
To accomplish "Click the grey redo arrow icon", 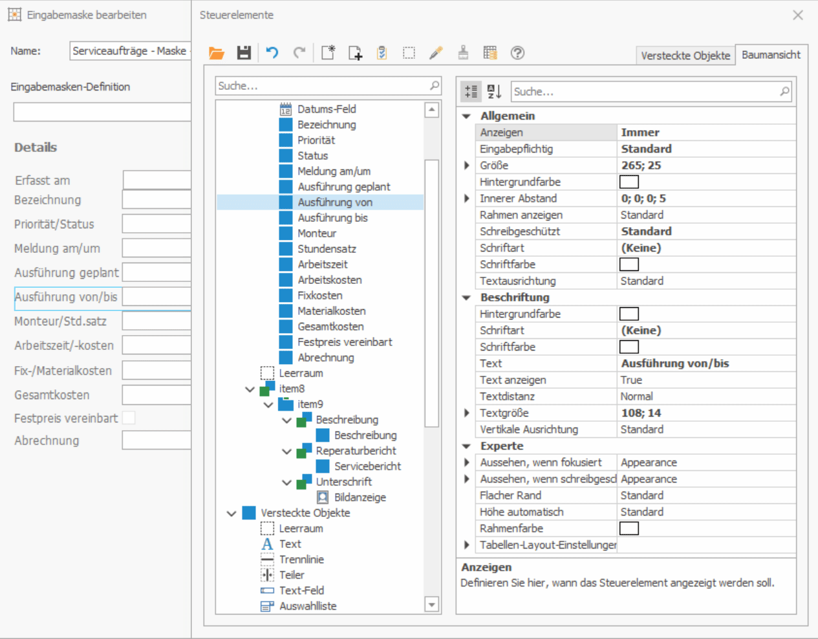I will (299, 53).
